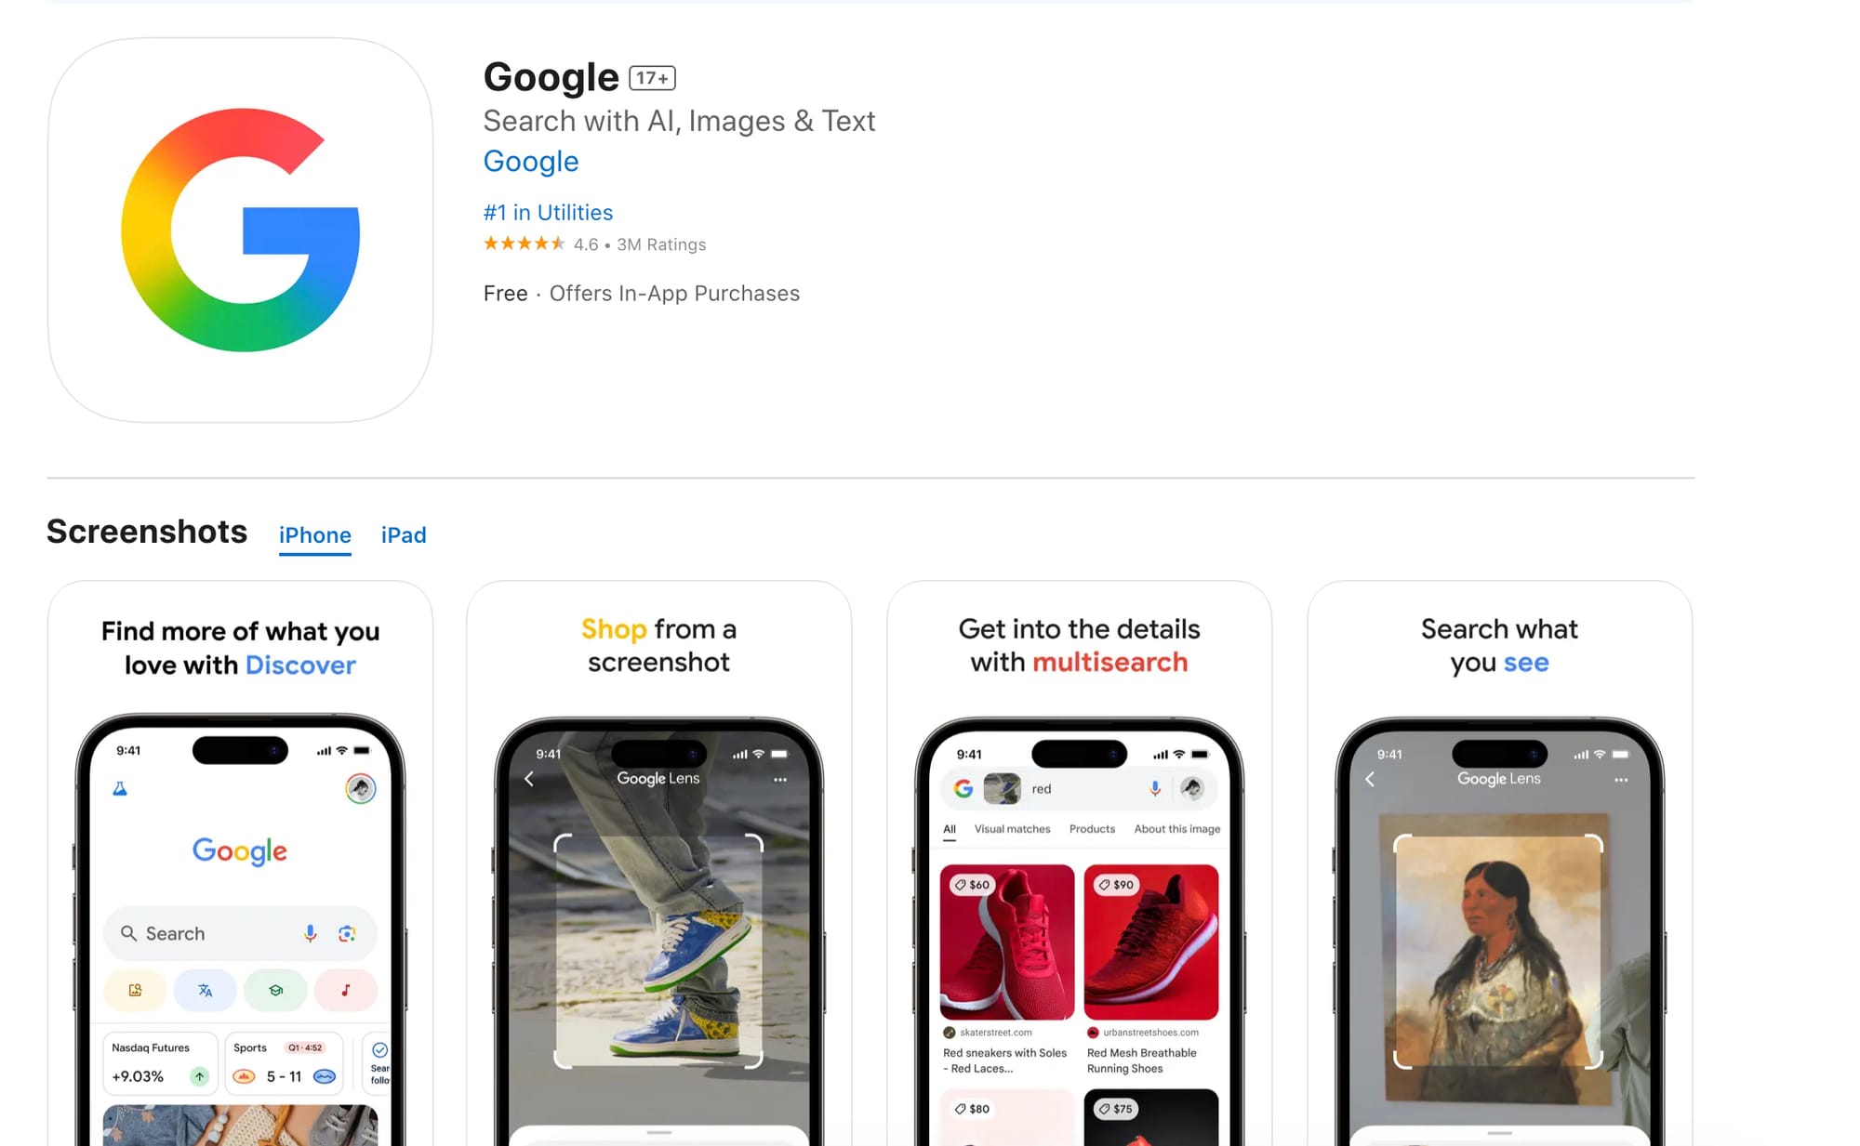Open the Shop from a screenshot thumbnail
This screenshot has height=1146, width=1860.
(x=659, y=863)
